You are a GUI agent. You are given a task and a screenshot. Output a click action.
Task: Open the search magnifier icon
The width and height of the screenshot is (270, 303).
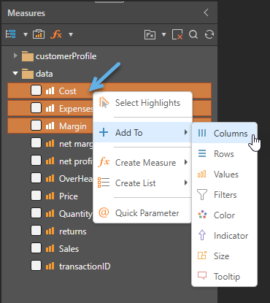coord(193,34)
